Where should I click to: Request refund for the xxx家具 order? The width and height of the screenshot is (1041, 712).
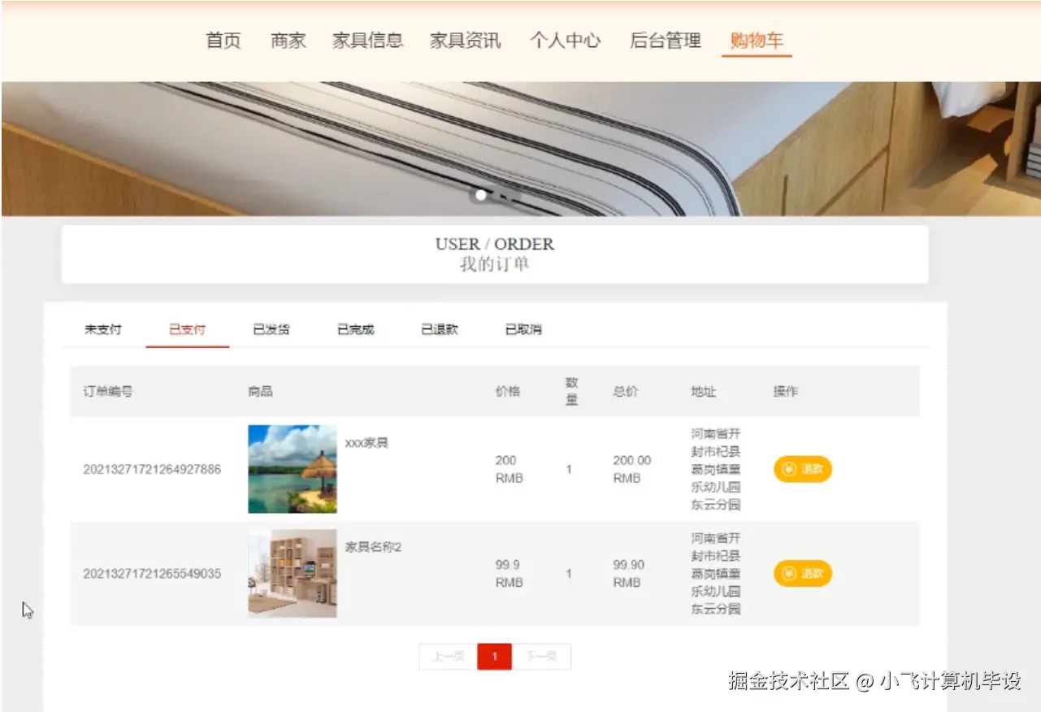point(802,469)
